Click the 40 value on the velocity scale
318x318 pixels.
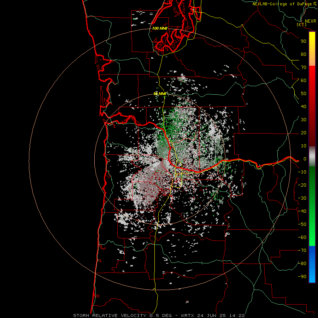coord(304,107)
